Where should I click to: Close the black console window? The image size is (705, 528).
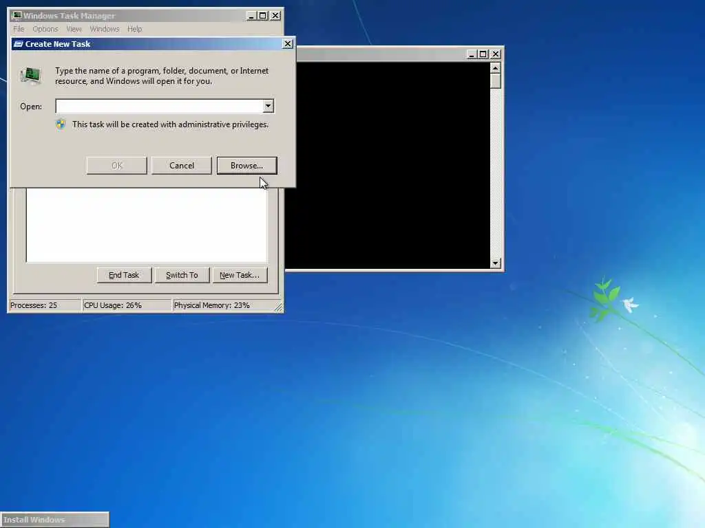point(496,54)
